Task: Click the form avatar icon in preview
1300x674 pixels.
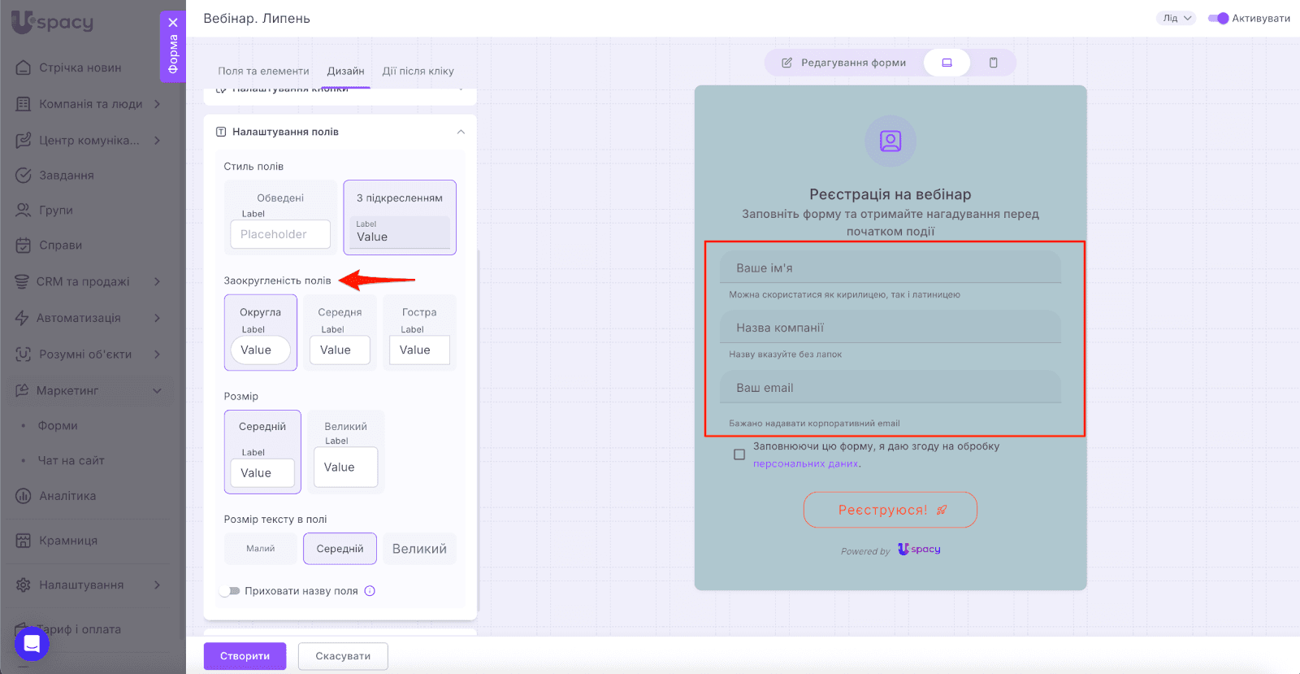Action: click(890, 141)
